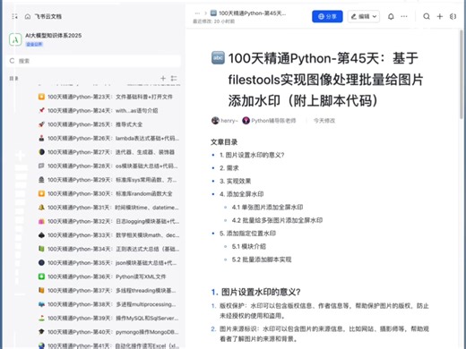
Task: Open the 第29天 标准库sys page
Action: pos(112,180)
